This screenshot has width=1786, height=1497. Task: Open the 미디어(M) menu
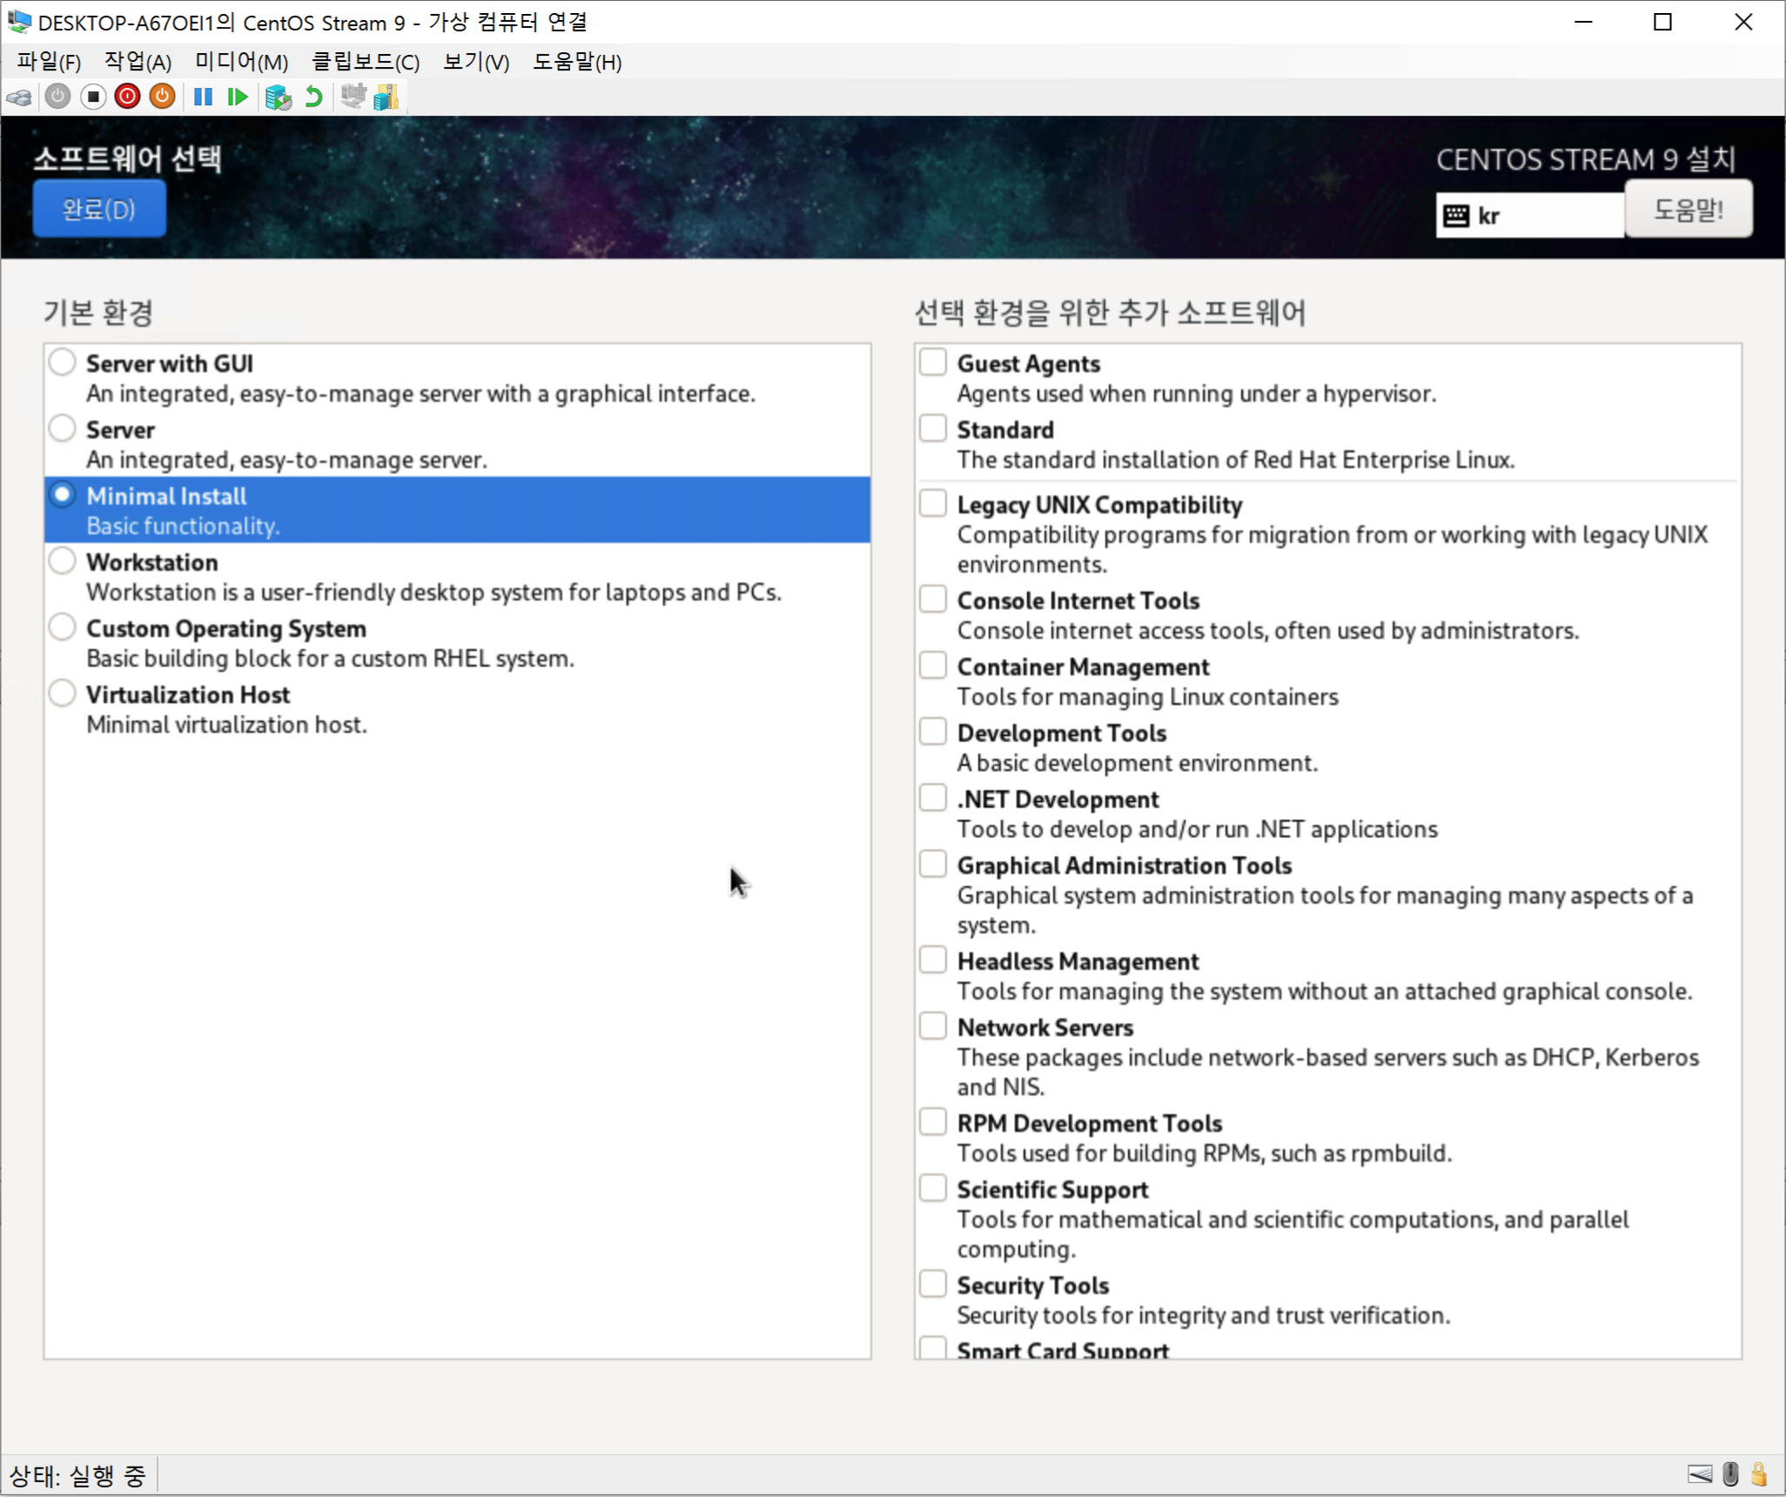pos(241,63)
